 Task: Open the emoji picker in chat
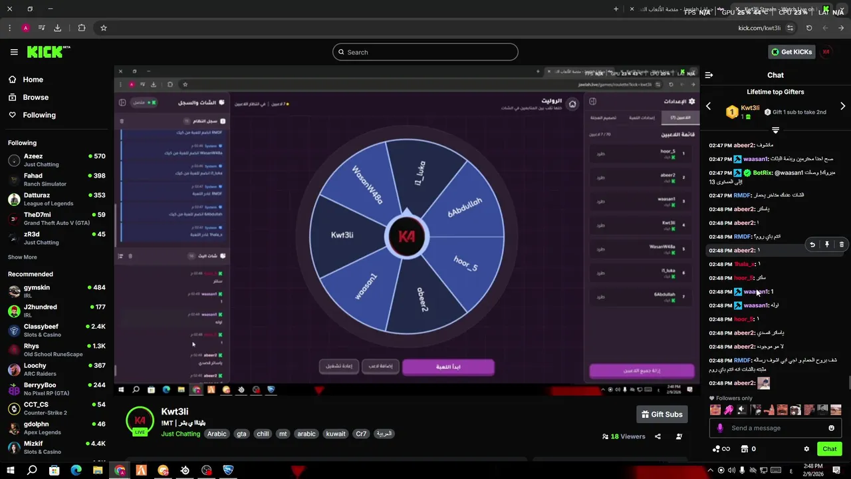[x=831, y=428]
